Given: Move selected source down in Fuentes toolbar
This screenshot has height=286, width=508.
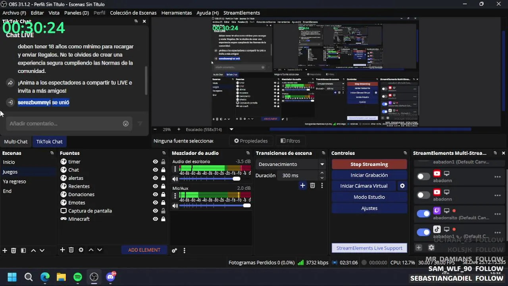Looking at the screenshot, I should [x=100, y=250].
